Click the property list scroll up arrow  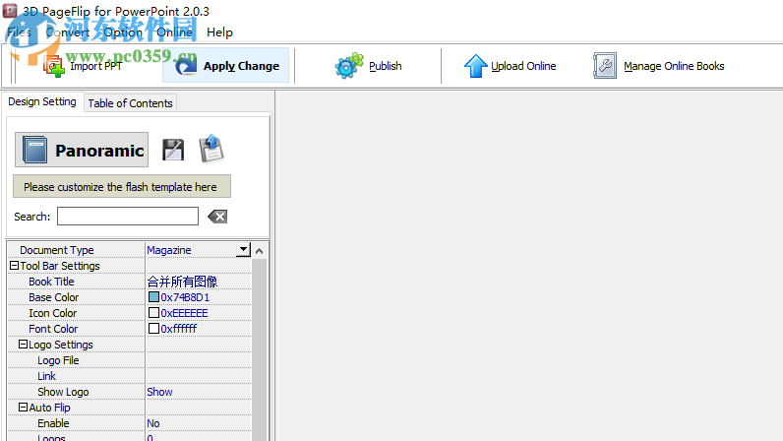(259, 251)
